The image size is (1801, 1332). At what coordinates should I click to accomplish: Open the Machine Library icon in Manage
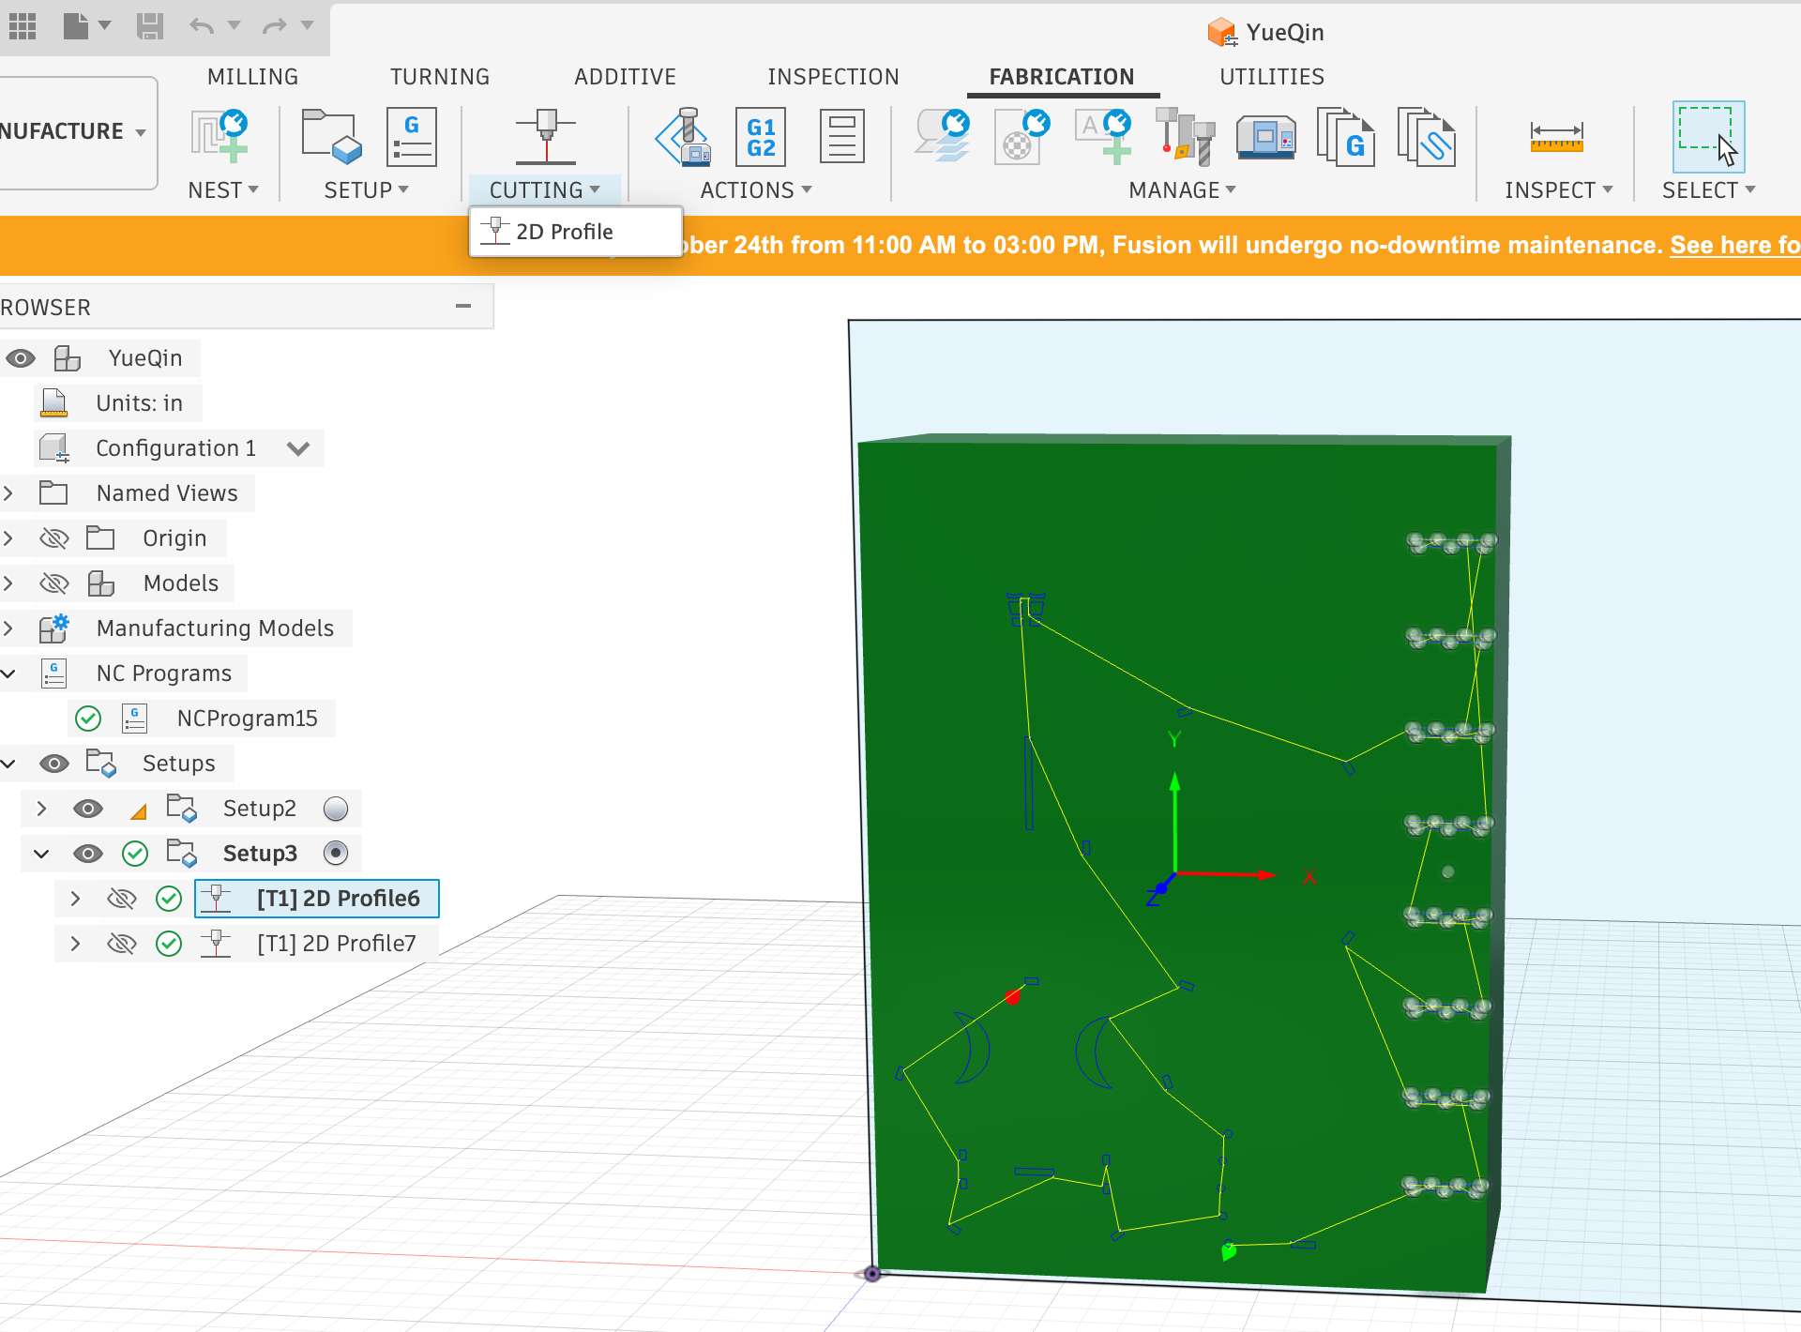[x=1265, y=137]
